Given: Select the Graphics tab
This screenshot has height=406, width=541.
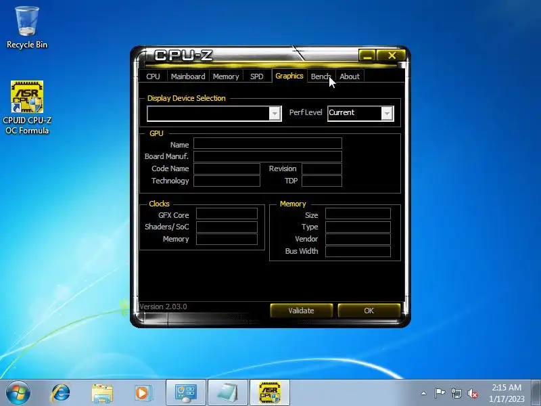Looking at the screenshot, I should pyautogui.click(x=289, y=76).
